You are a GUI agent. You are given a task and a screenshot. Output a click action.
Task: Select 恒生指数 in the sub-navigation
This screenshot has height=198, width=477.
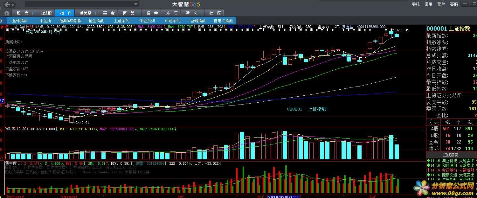96,21
